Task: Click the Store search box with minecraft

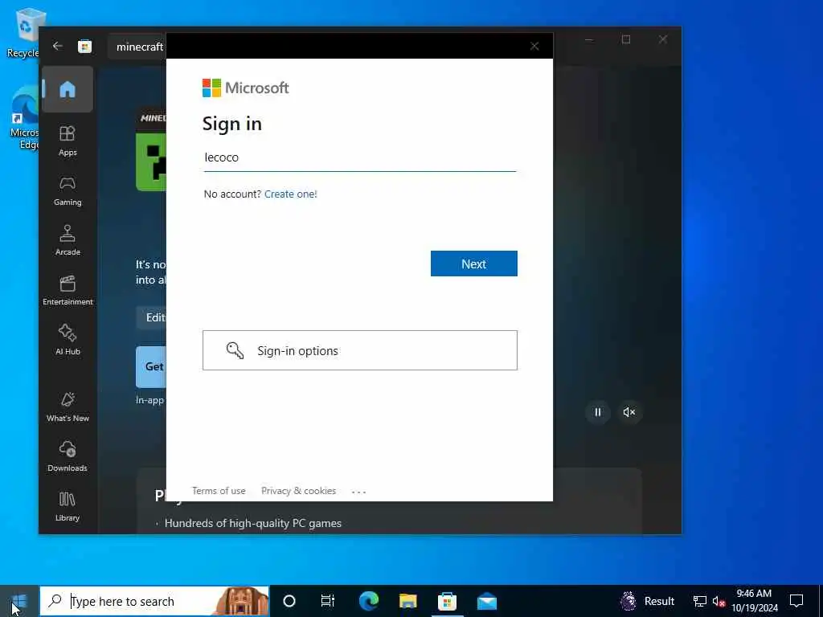Action: 138,47
